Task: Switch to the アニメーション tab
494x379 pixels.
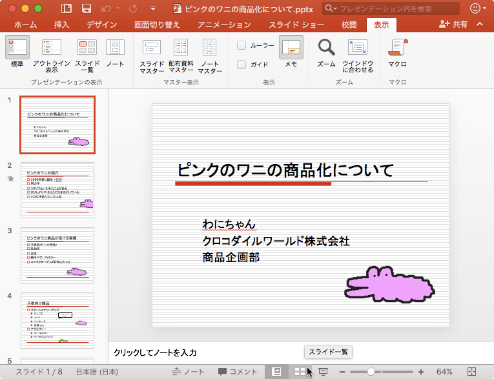Action: [x=224, y=25]
